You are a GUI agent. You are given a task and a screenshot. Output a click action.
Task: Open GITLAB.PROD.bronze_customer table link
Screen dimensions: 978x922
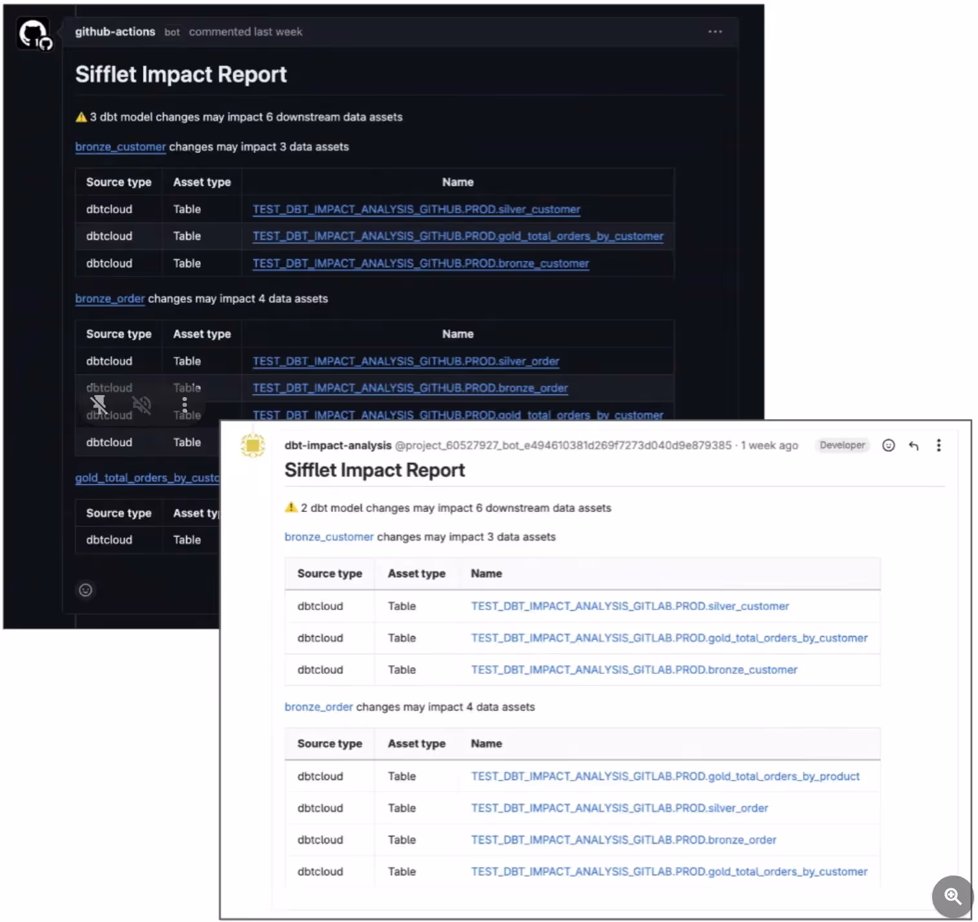635,670
